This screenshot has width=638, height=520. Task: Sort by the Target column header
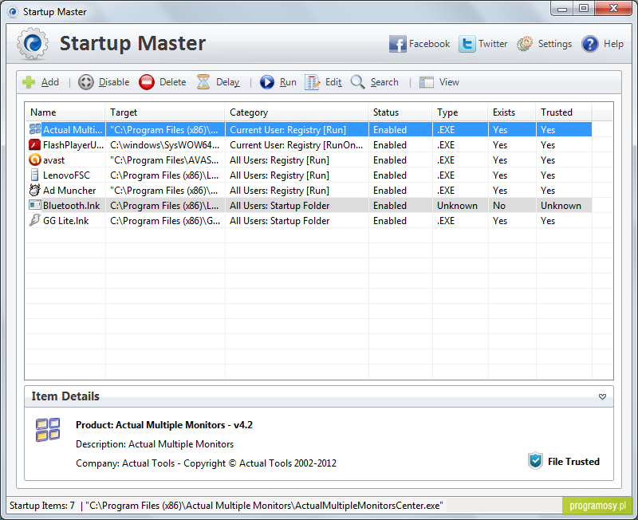[165, 112]
